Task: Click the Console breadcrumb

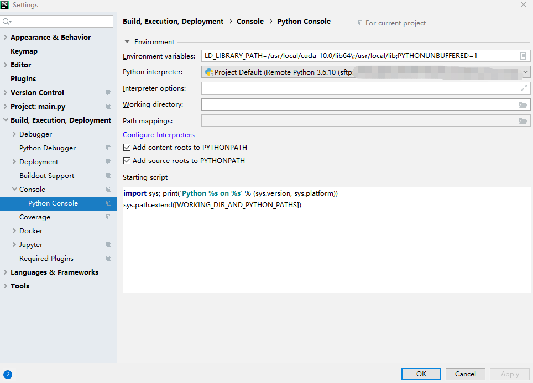Action: click(x=250, y=21)
